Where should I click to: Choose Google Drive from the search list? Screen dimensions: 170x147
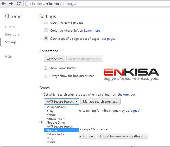tap(61, 123)
